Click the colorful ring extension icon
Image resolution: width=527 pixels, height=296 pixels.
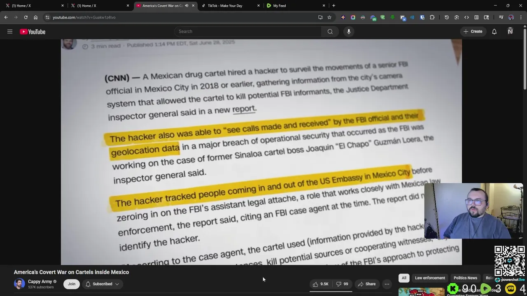pyautogui.click(x=353, y=17)
